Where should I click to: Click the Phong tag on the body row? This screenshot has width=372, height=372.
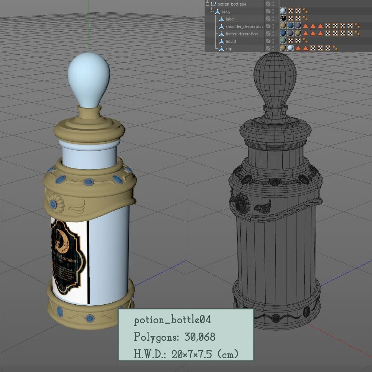(x=305, y=11)
